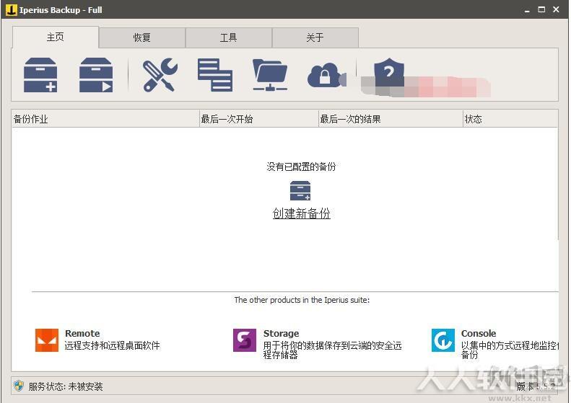The height and width of the screenshot is (403, 571).
Task: Close the Iperius Backup window
Action: click(556, 9)
